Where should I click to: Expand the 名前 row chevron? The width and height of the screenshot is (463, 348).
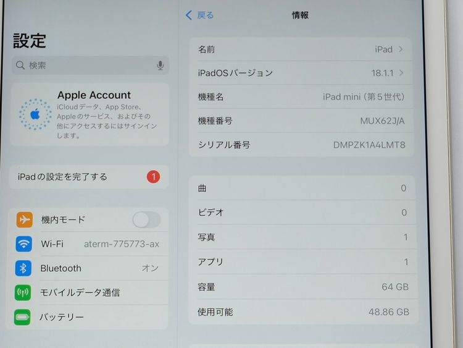[x=401, y=49]
